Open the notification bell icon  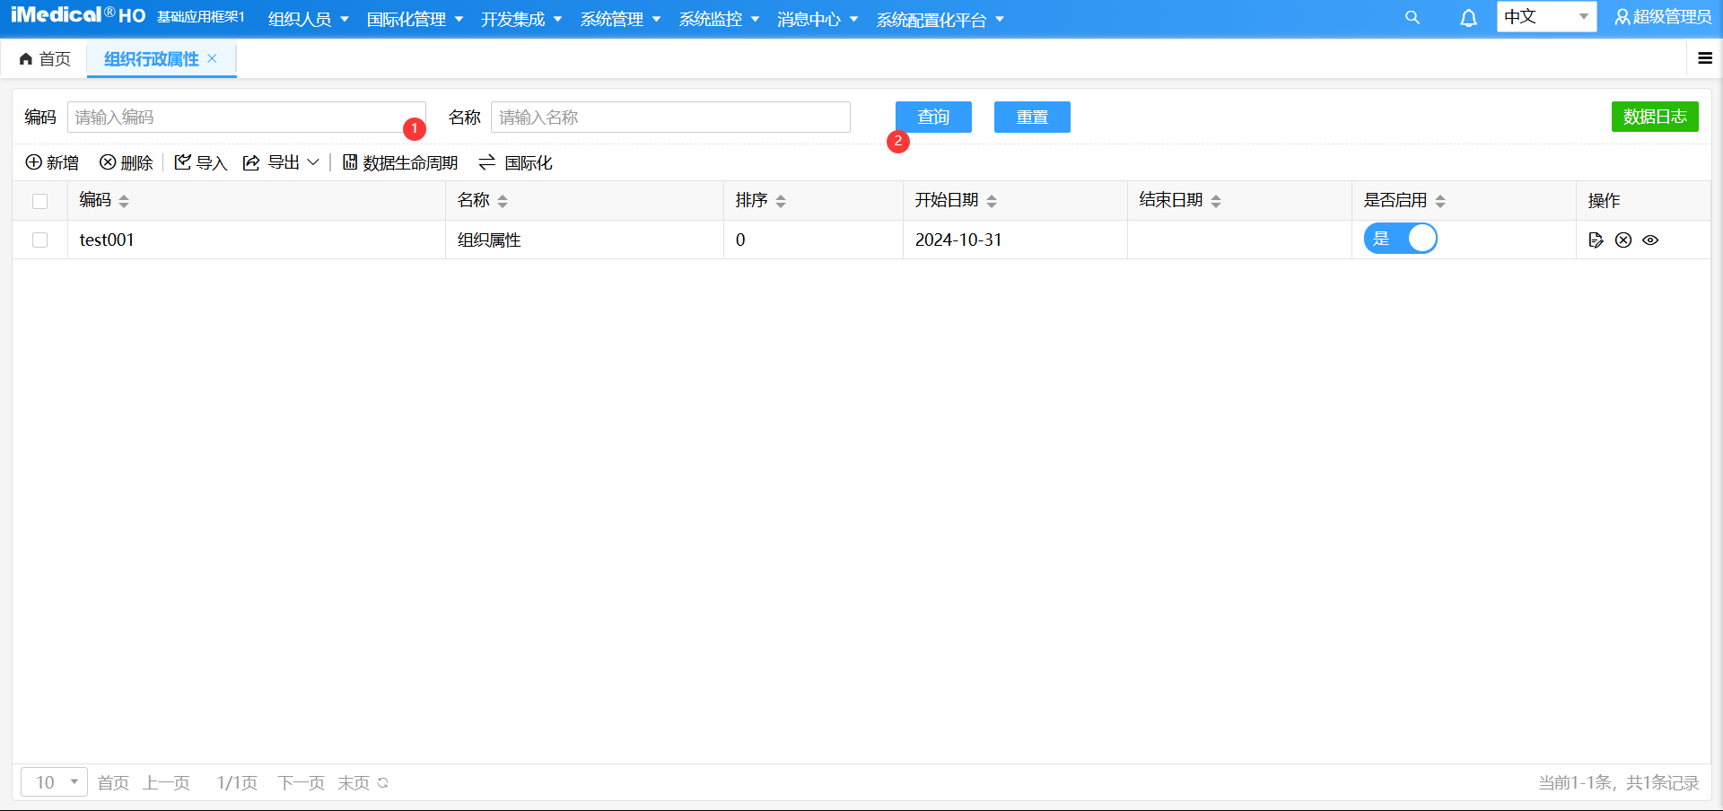pyautogui.click(x=1468, y=17)
